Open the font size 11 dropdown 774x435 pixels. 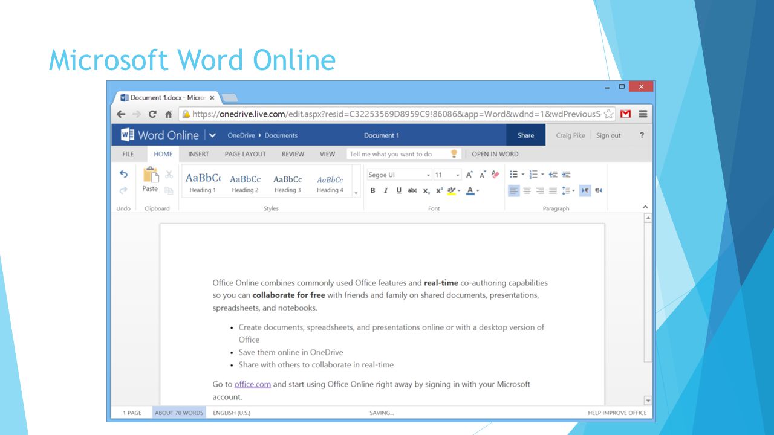[458, 175]
